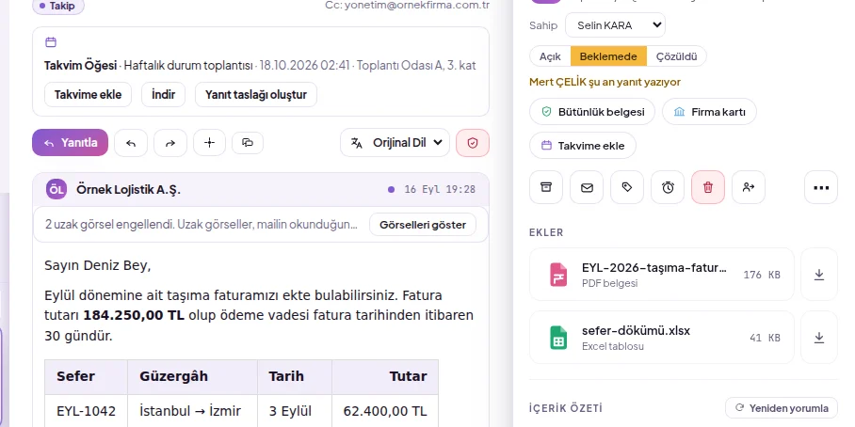Screen dimensions: 855x427
Task: Click the plus icon button in the toolbar
Action: [x=209, y=143]
